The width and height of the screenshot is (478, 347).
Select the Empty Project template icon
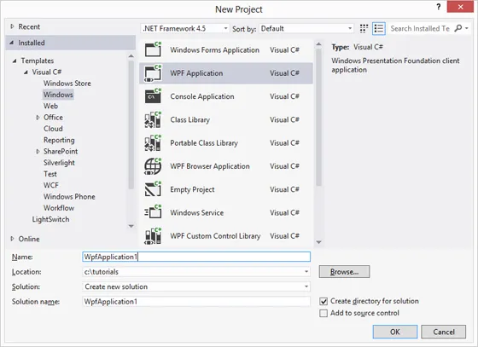(x=153, y=189)
